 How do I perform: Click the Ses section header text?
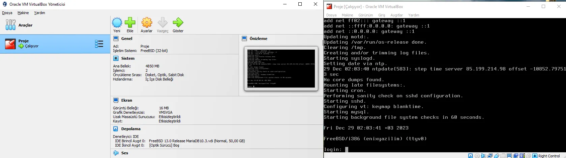click(x=125, y=153)
